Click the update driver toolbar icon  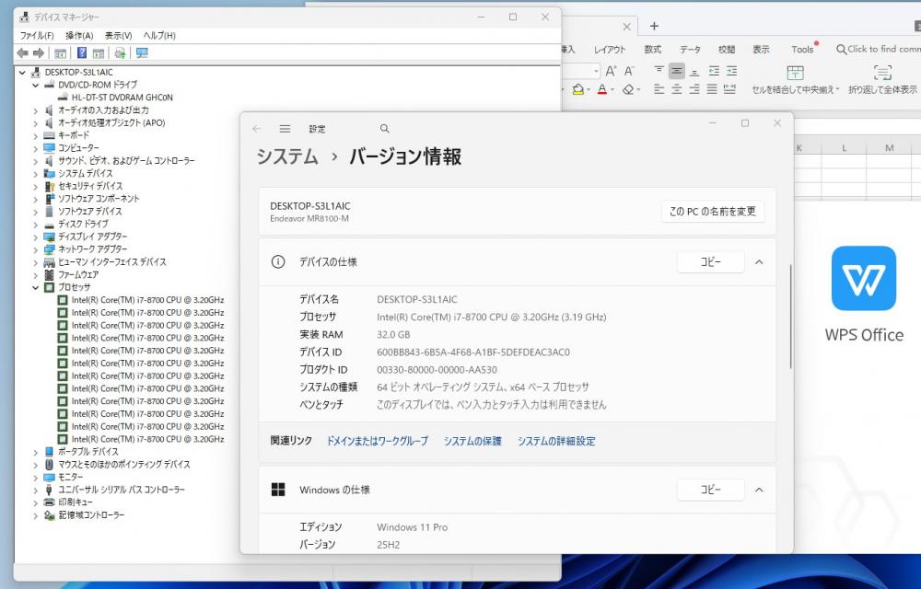pos(120,53)
